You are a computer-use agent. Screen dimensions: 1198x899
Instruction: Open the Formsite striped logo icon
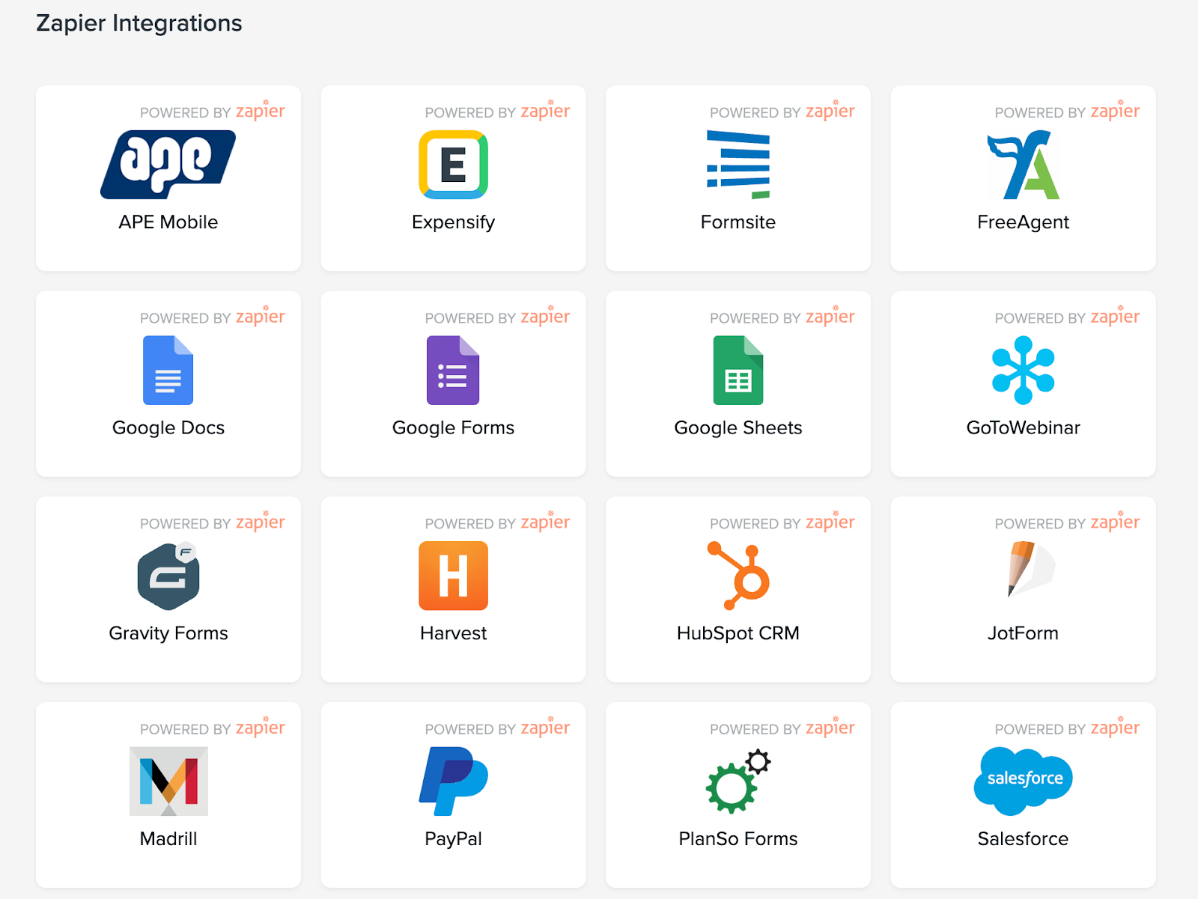[738, 165]
